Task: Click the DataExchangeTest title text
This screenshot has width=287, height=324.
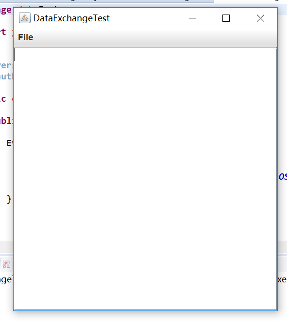Action: (x=71, y=18)
